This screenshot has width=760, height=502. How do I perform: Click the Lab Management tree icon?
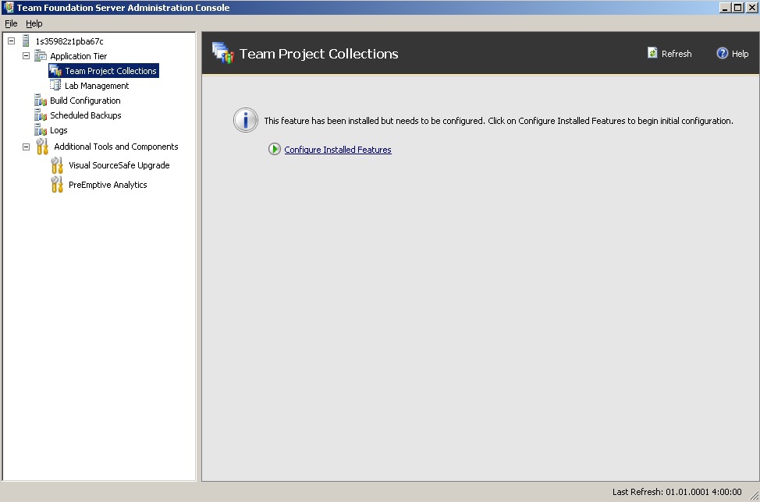(x=55, y=86)
